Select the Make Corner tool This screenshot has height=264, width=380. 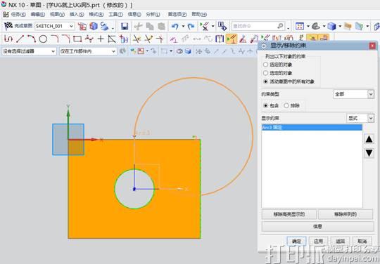tap(160, 39)
